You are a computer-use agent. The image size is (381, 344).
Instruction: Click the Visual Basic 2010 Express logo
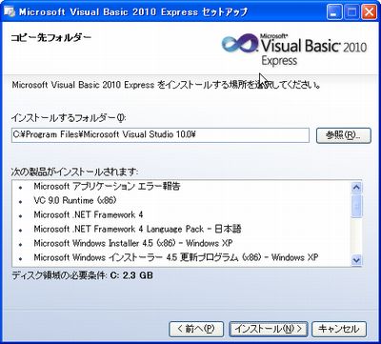point(294,49)
